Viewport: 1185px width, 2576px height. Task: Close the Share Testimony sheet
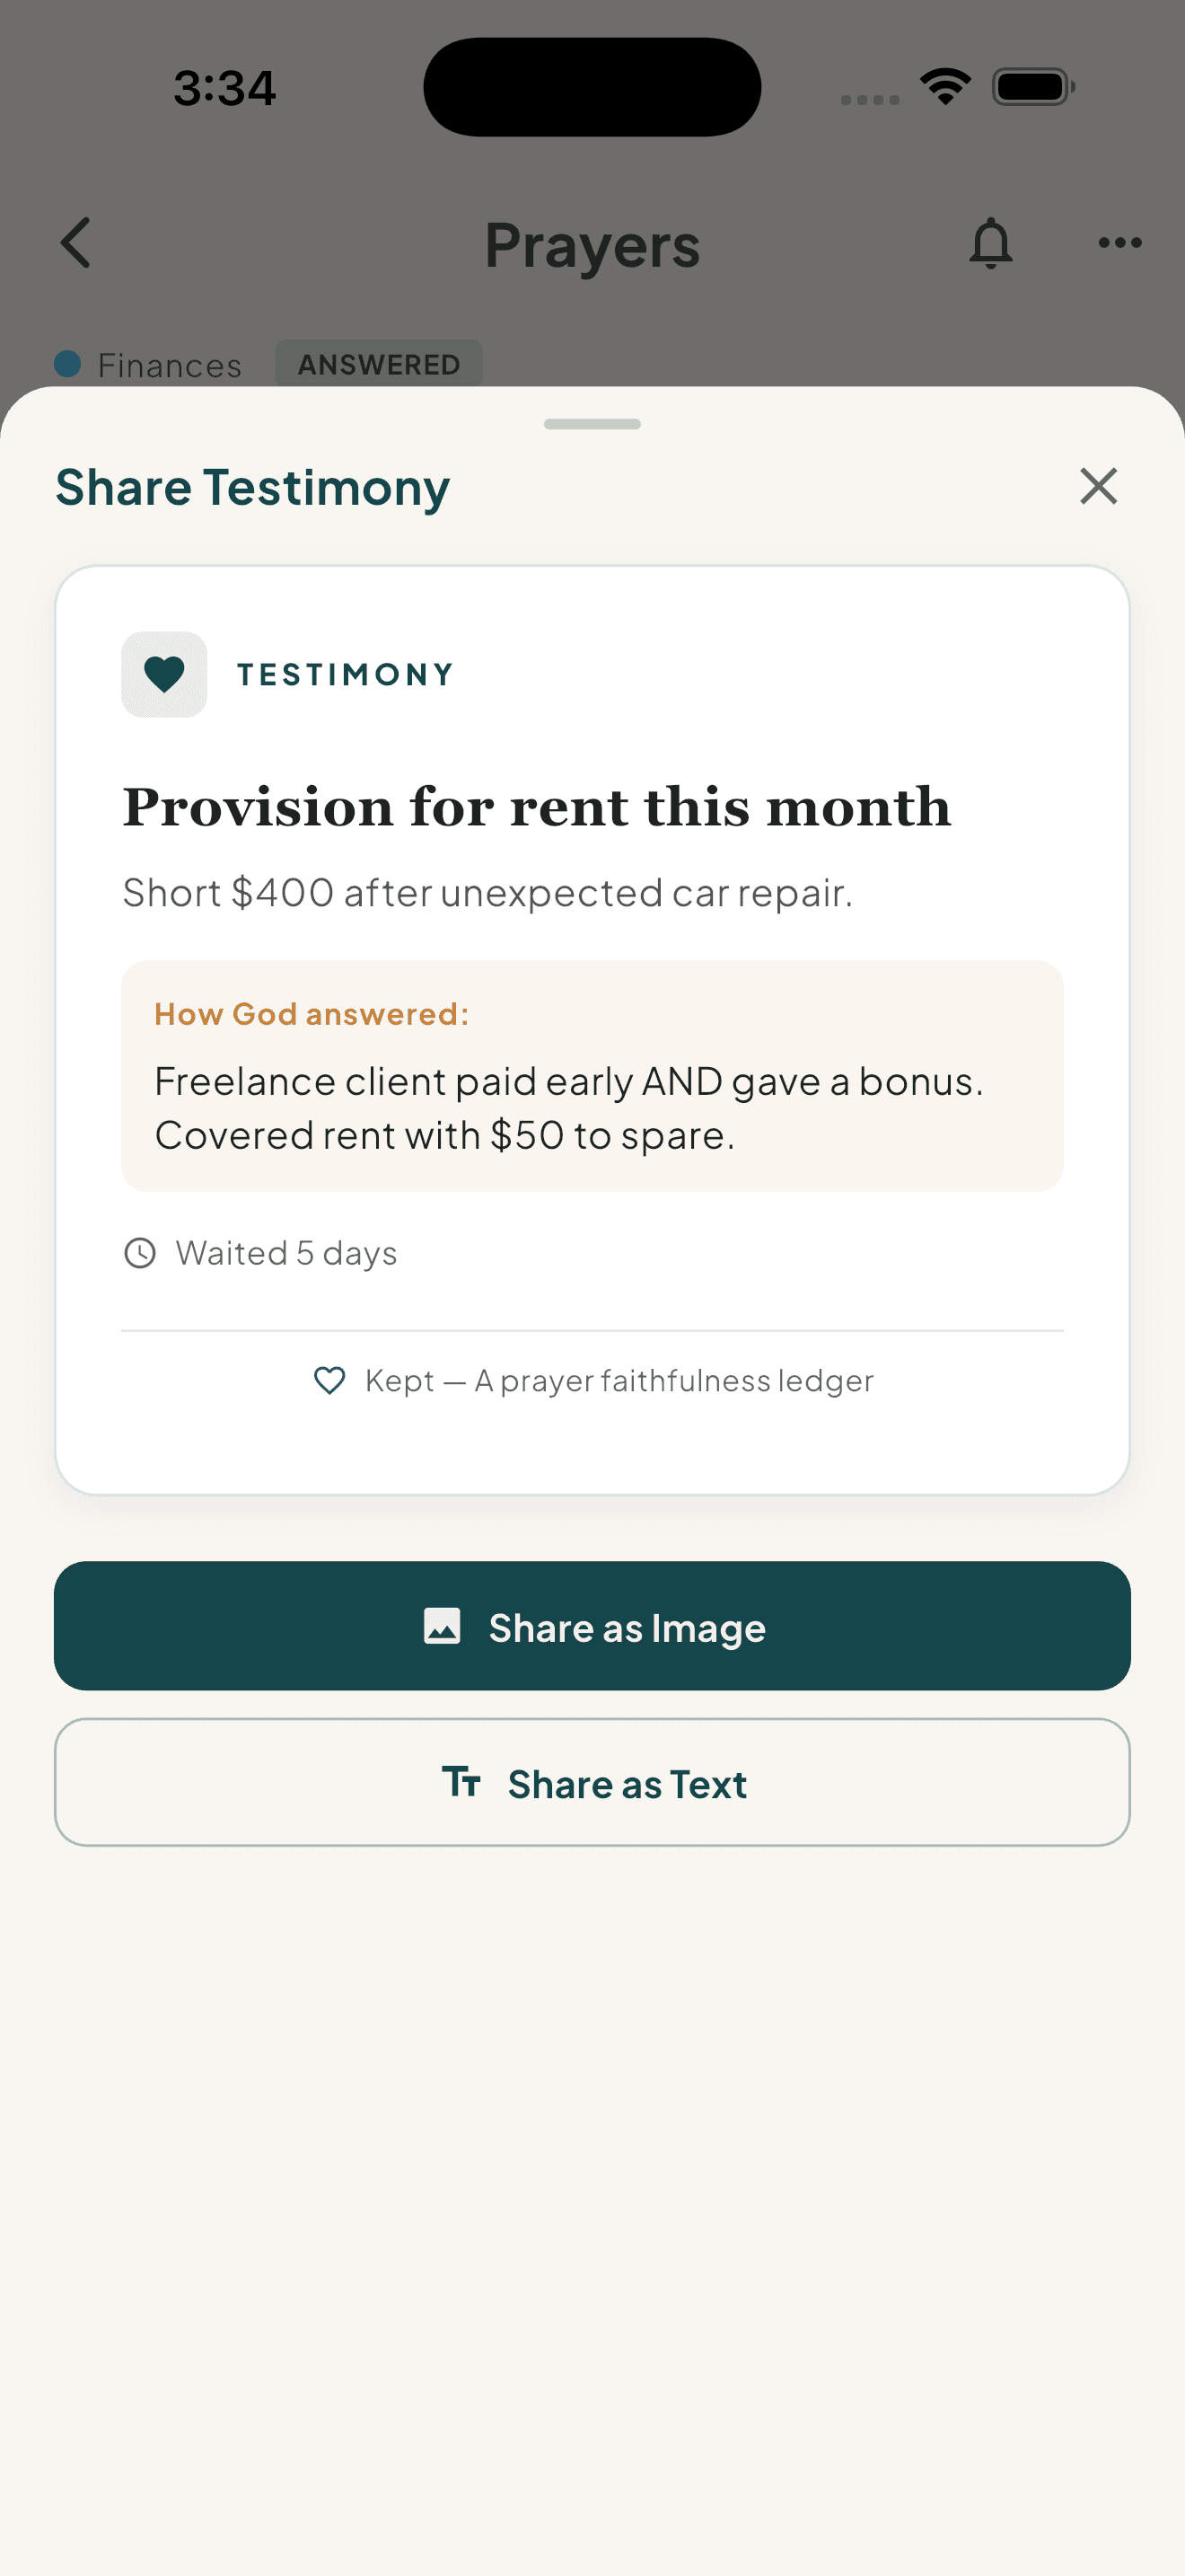click(x=1098, y=486)
